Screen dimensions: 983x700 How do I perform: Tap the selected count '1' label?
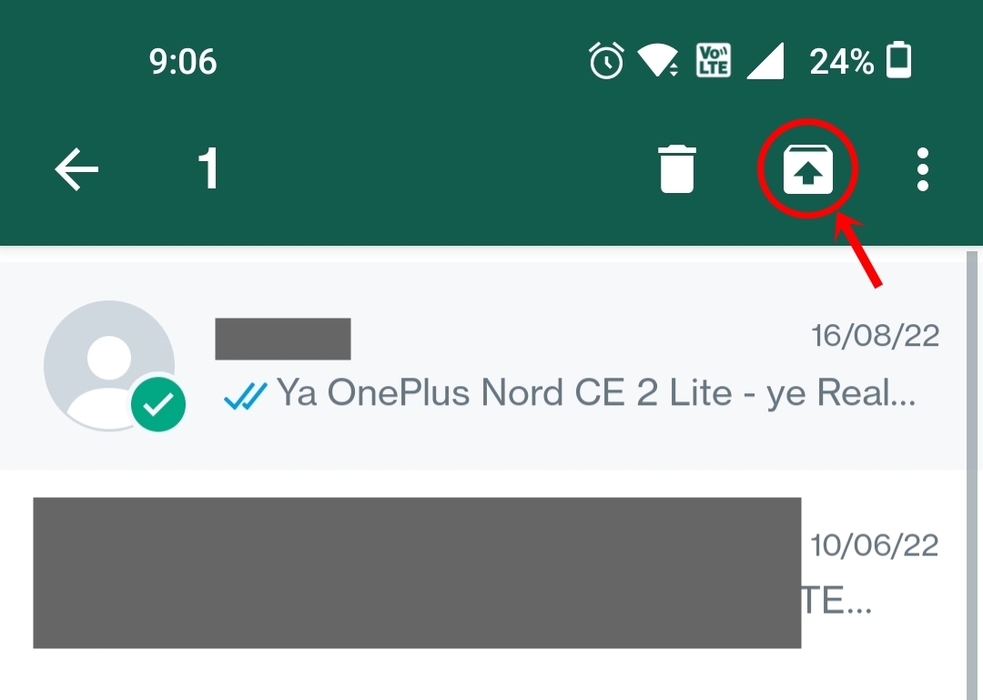(208, 168)
